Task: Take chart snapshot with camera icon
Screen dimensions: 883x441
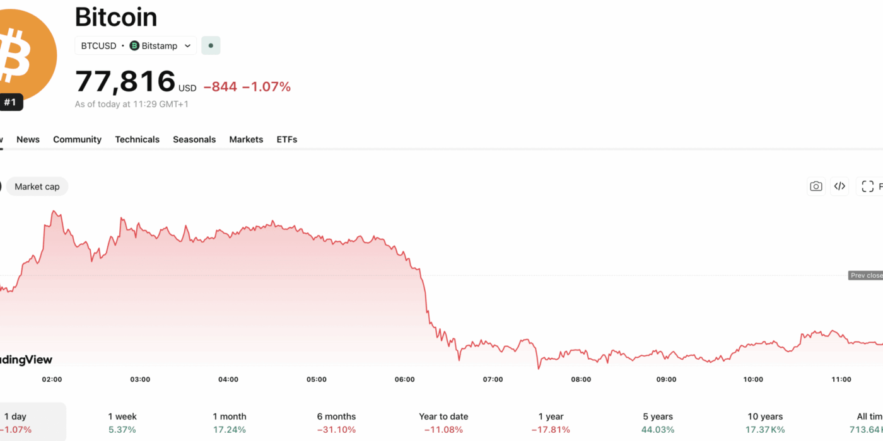Action: (816, 186)
